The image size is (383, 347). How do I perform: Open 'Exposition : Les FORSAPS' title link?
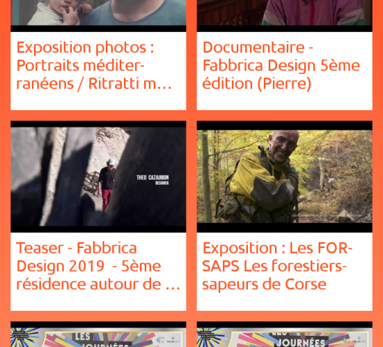point(277,266)
